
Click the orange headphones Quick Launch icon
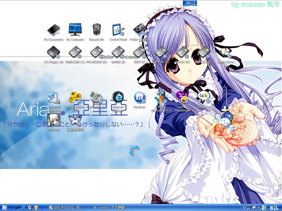coord(36,208)
